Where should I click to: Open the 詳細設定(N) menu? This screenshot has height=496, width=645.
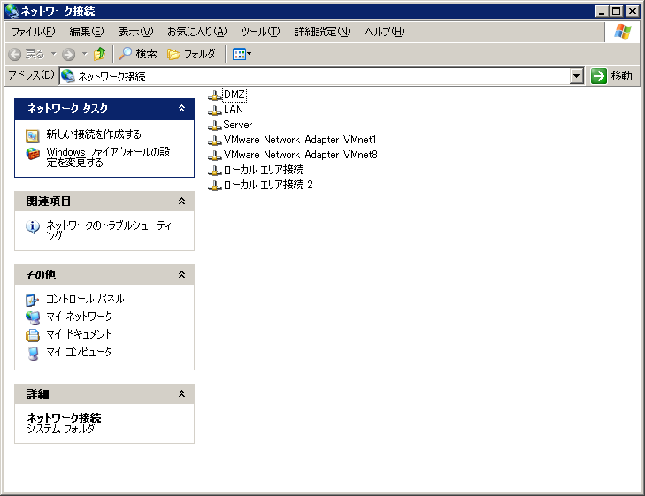coord(322,32)
